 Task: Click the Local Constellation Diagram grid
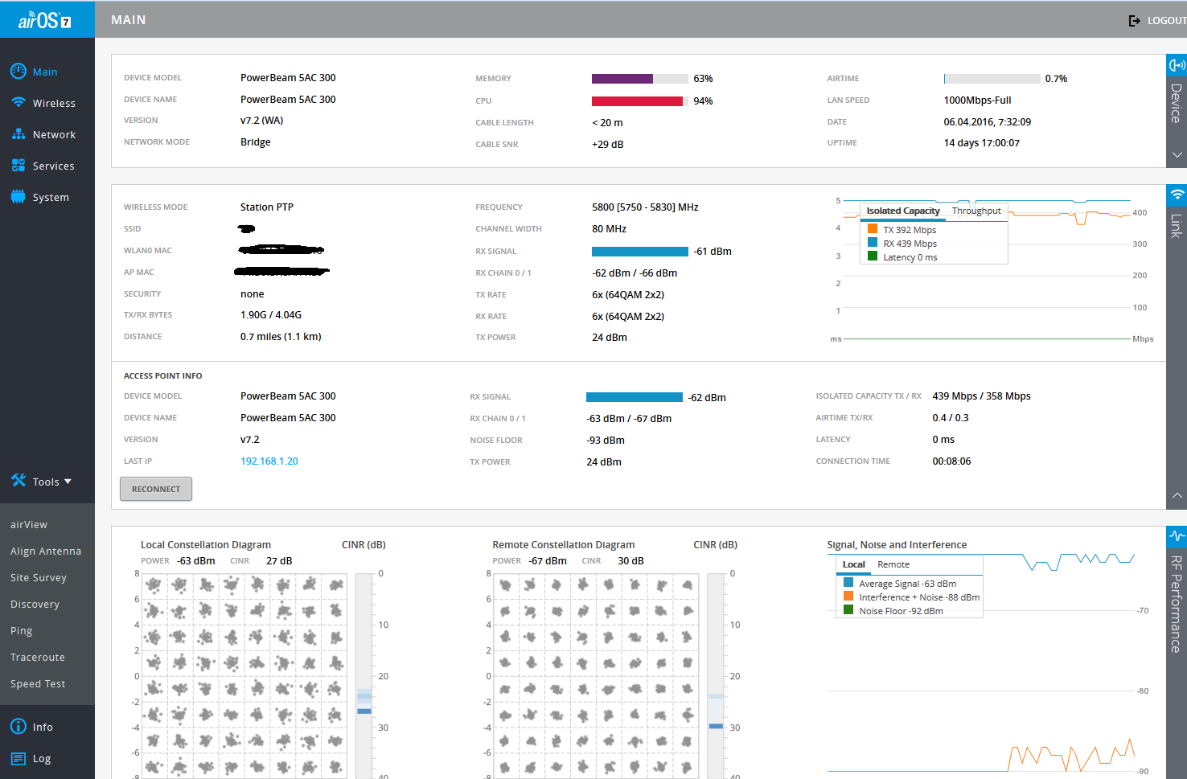pos(244,675)
